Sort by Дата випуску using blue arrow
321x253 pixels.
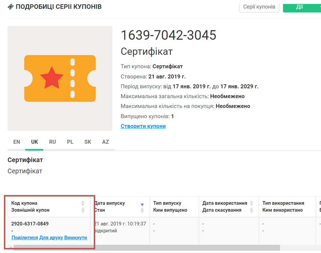(x=142, y=205)
